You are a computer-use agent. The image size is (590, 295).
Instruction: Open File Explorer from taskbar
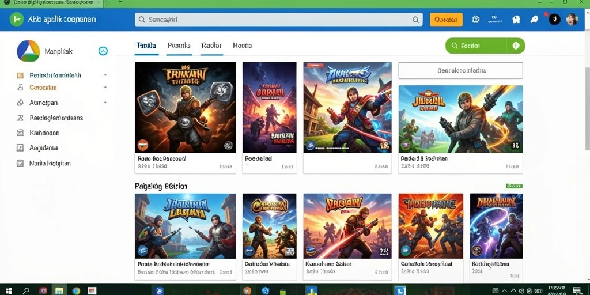click(59, 290)
